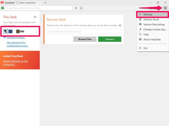Maximize the AnyDesk window
The width and height of the screenshot is (169, 126).
158,2
